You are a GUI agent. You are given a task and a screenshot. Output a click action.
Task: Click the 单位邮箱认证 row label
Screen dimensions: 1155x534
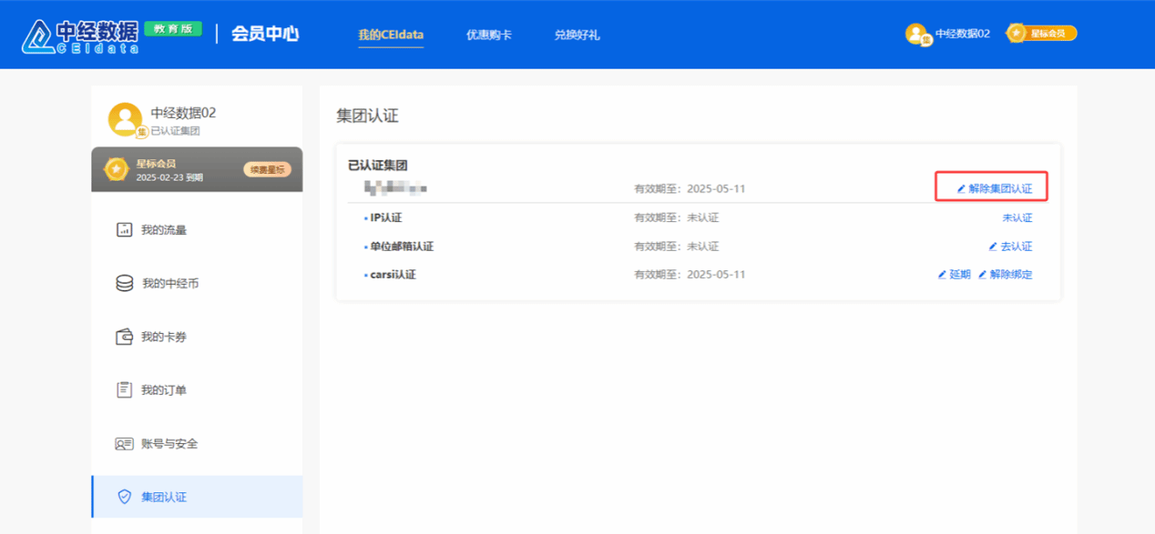click(x=402, y=247)
